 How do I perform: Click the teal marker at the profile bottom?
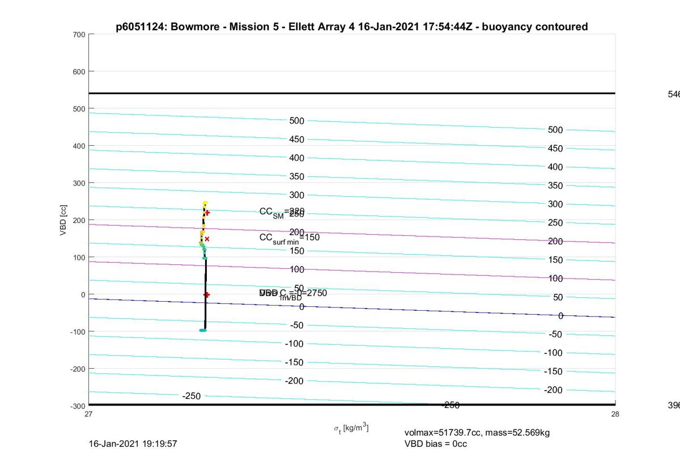tap(202, 330)
